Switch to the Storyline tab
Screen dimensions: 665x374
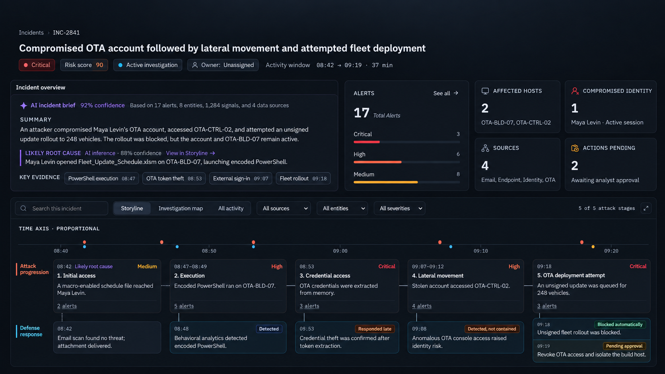click(132, 208)
